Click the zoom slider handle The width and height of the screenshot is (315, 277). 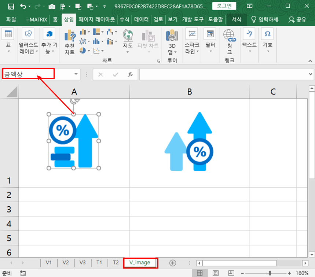270,273
